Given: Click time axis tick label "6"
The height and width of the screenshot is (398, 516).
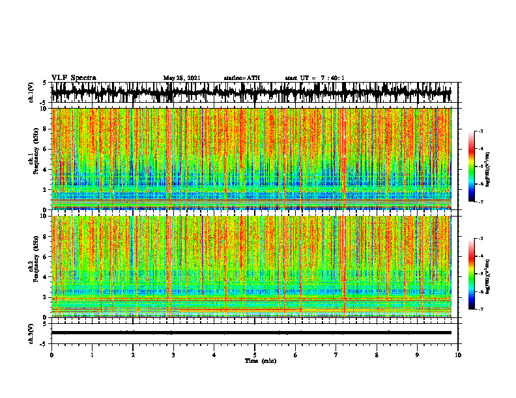Looking at the screenshot, I should [296, 355].
